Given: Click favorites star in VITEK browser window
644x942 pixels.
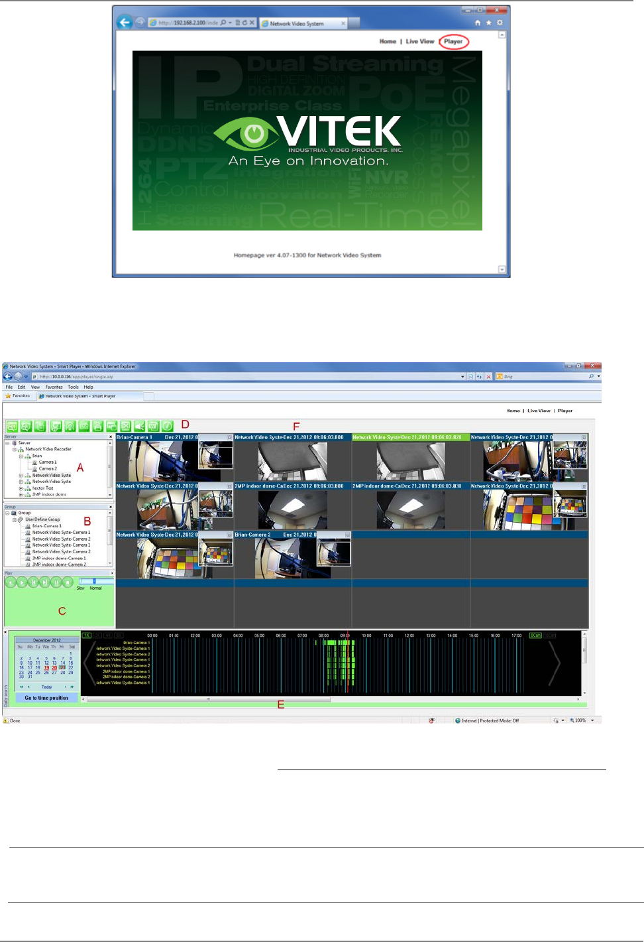Looking at the screenshot, I should coord(489,22).
